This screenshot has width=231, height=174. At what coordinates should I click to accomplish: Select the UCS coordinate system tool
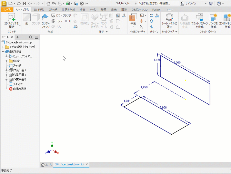coord(142,27)
